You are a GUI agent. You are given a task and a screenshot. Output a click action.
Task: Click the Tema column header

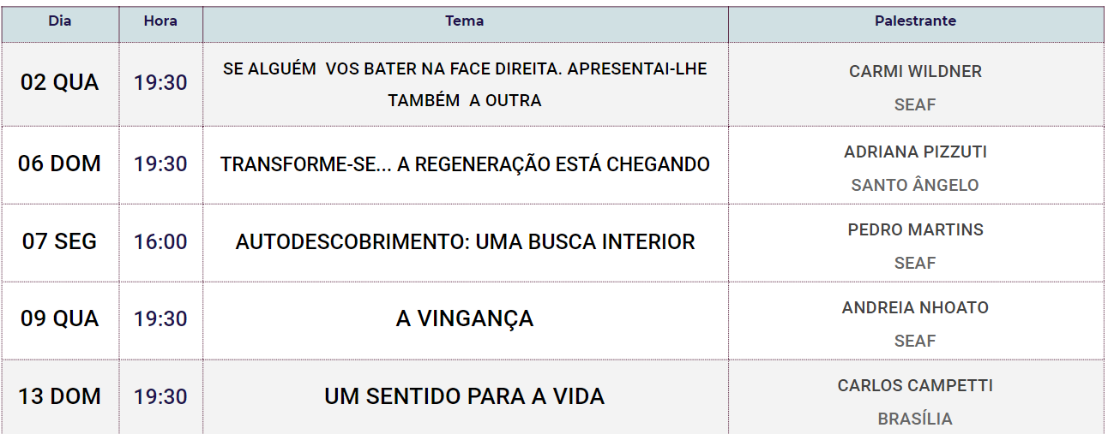click(x=465, y=21)
